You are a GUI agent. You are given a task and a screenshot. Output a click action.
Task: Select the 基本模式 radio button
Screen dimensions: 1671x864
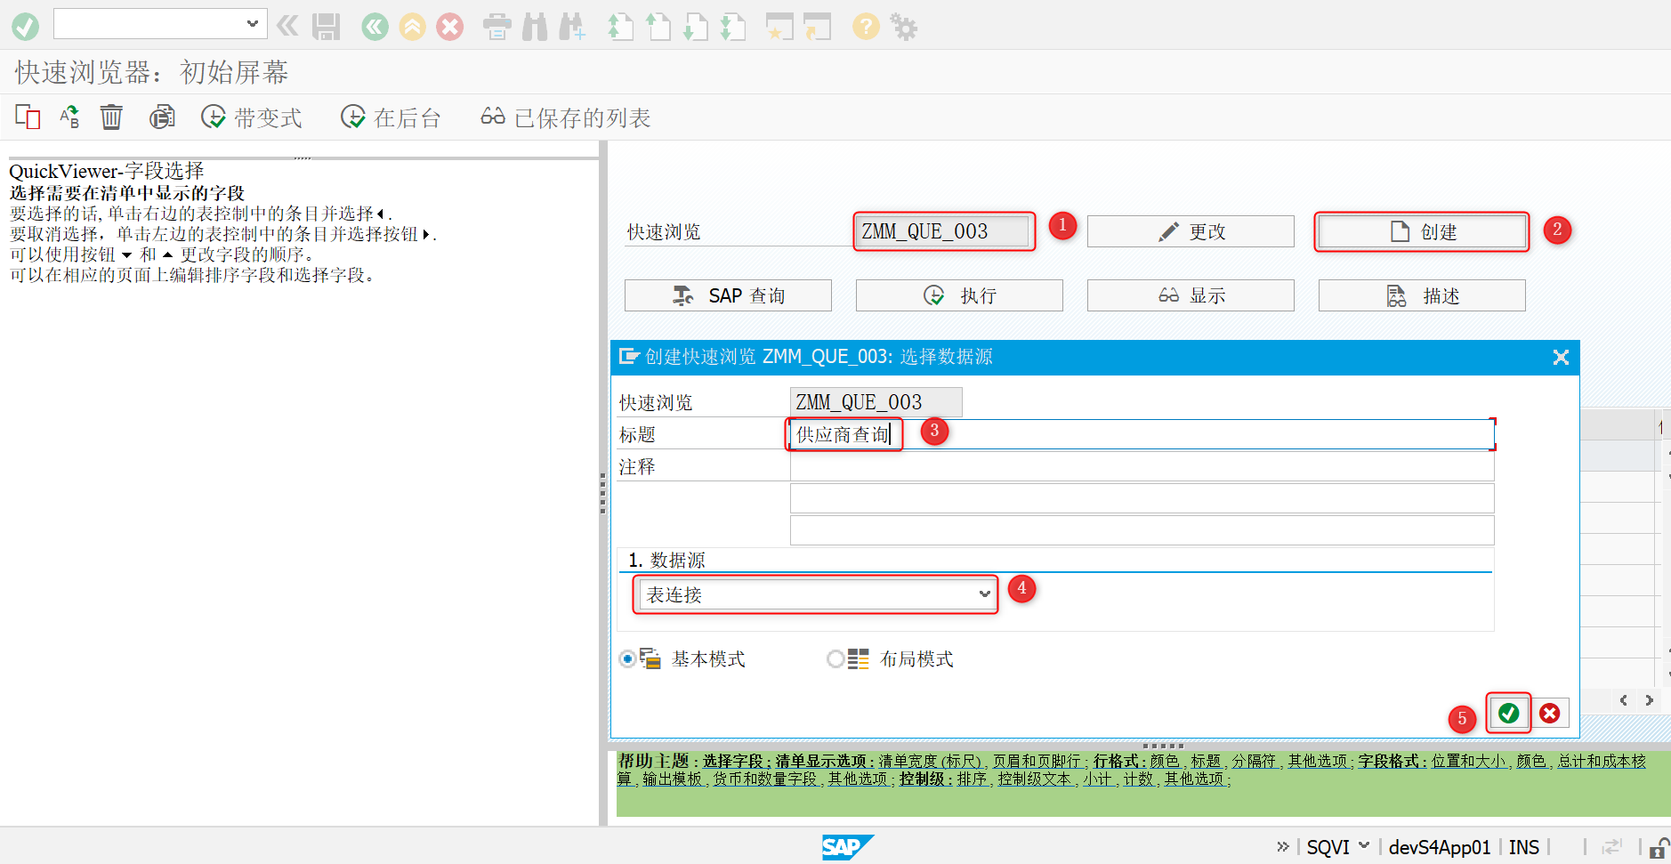(x=627, y=659)
